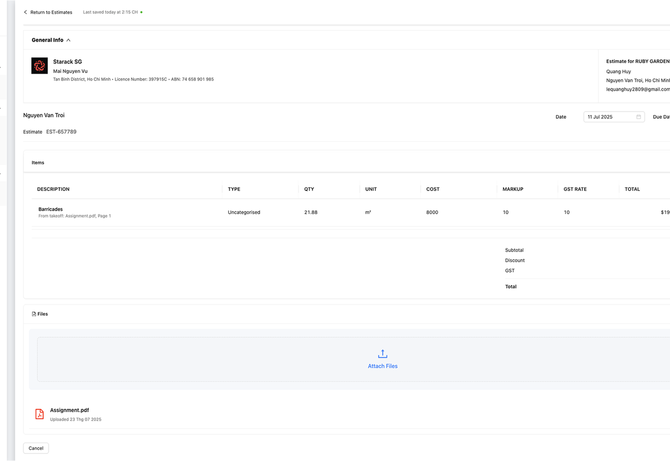Image resolution: width=670 pixels, height=461 pixels.
Task: Click the UNIT column header
Action: [x=371, y=189]
